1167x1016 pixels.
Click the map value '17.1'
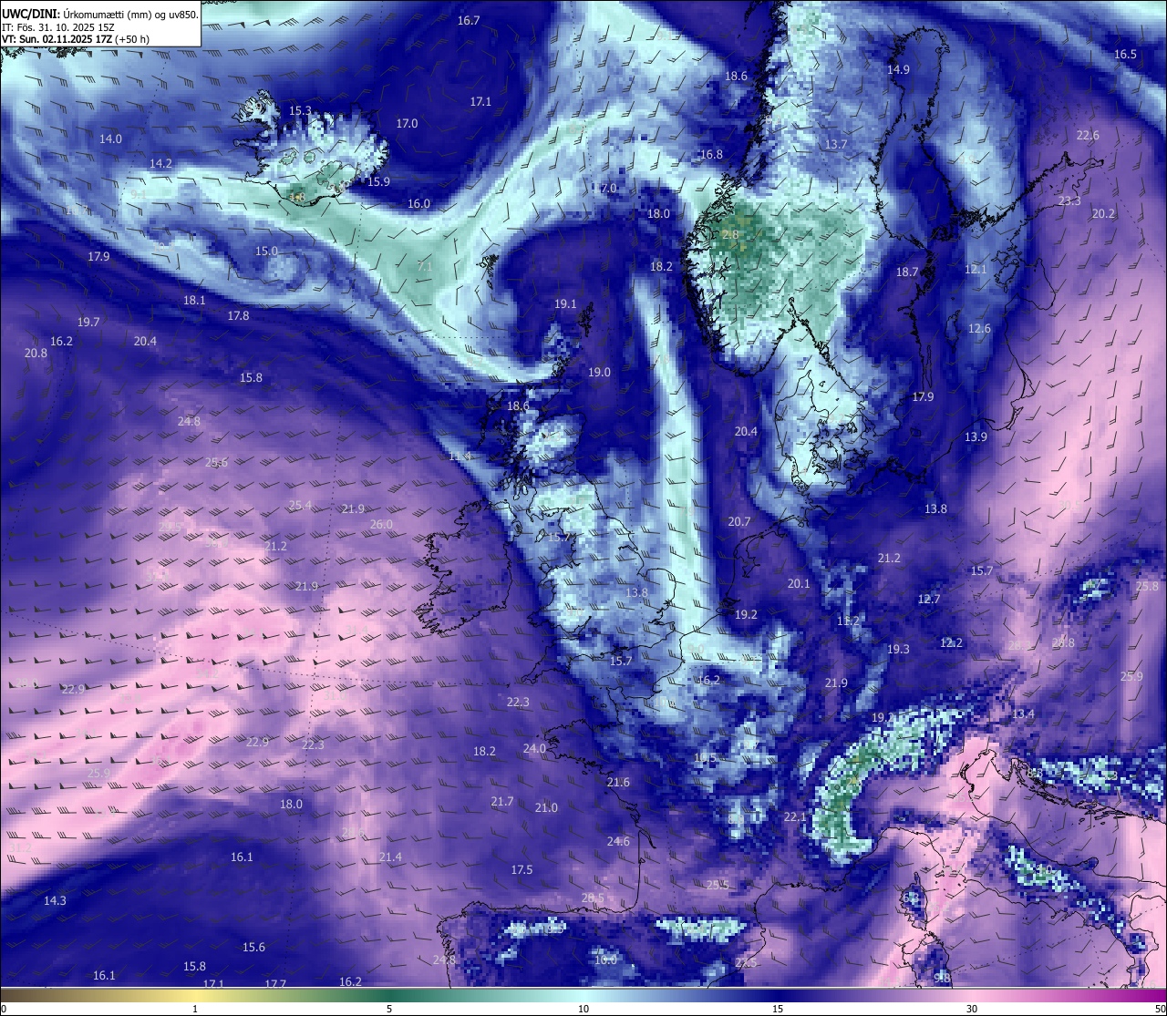(480, 101)
